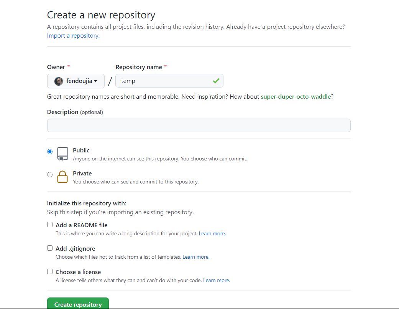Click the Private label text

pyautogui.click(x=82, y=174)
